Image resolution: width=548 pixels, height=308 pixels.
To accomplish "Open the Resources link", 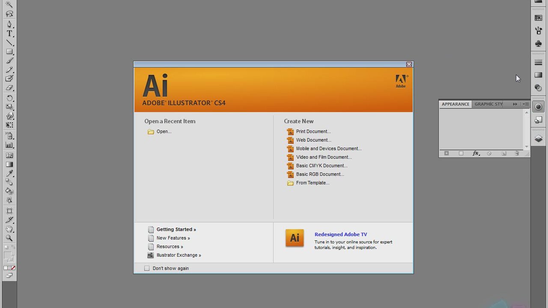I will point(165,246).
